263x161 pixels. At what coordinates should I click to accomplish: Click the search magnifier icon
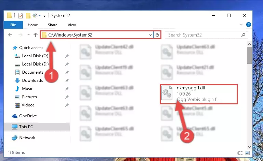(x=243, y=35)
